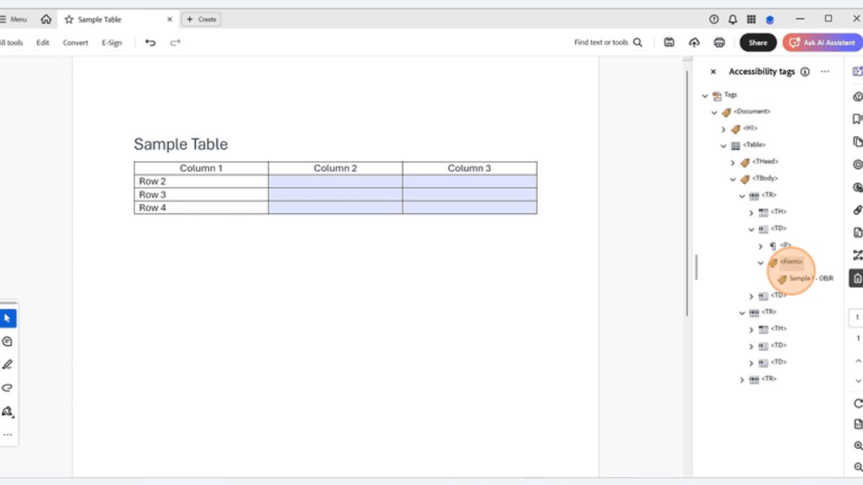The height and width of the screenshot is (485, 863).
Task: Expand the <THead> tag node
Action: coord(733,162)
